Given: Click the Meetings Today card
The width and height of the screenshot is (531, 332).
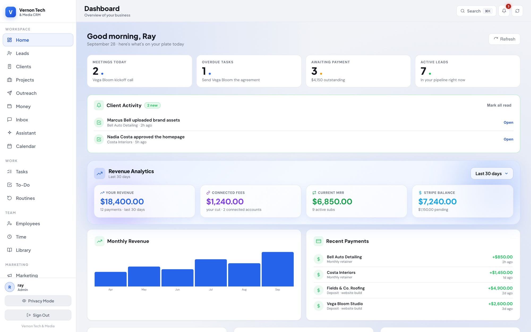Looking at the screenshot, I should click(x=139, y=71).
